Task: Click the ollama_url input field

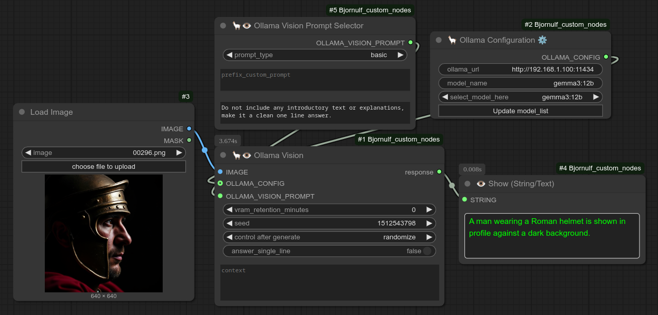Action: (x=520, y=69)
